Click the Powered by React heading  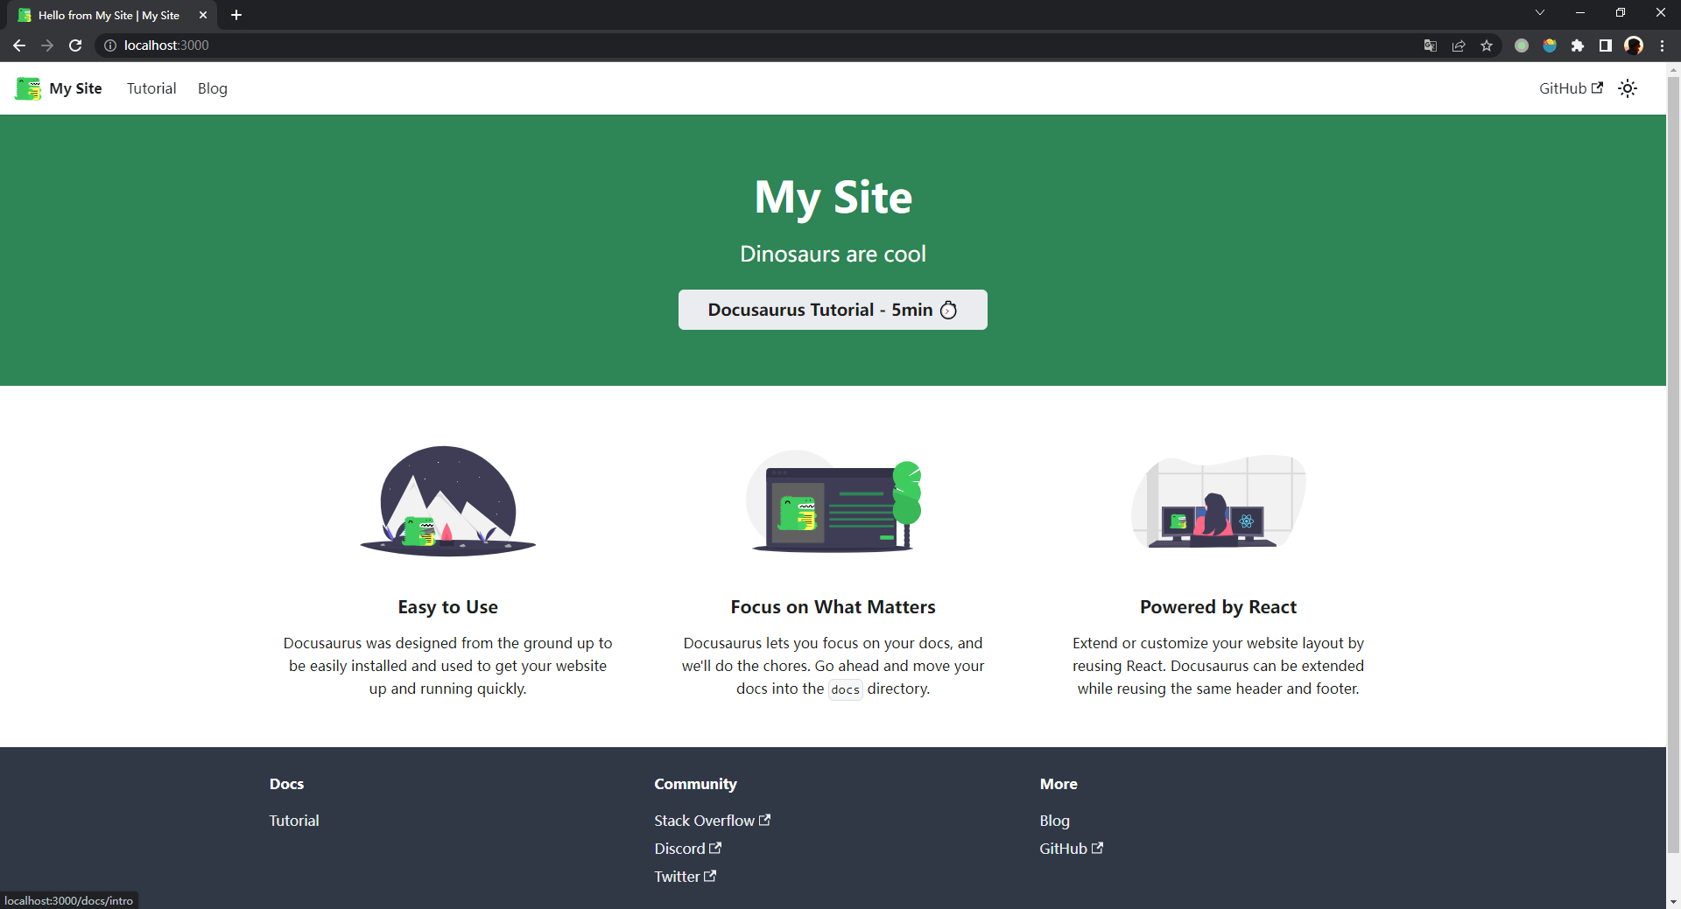point(1218,607)
